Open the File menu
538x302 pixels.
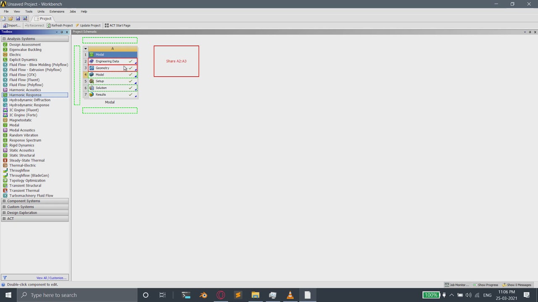(x=6, y=11)
